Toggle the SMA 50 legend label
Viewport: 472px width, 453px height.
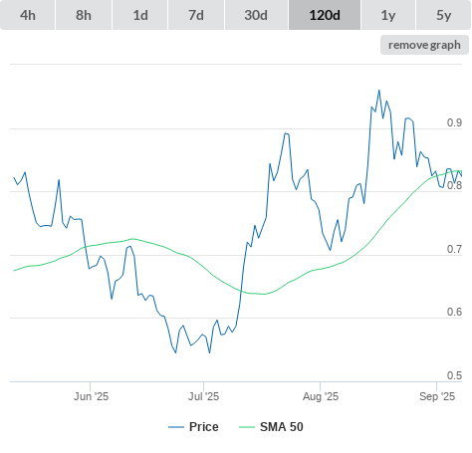(x=282, y=427)
